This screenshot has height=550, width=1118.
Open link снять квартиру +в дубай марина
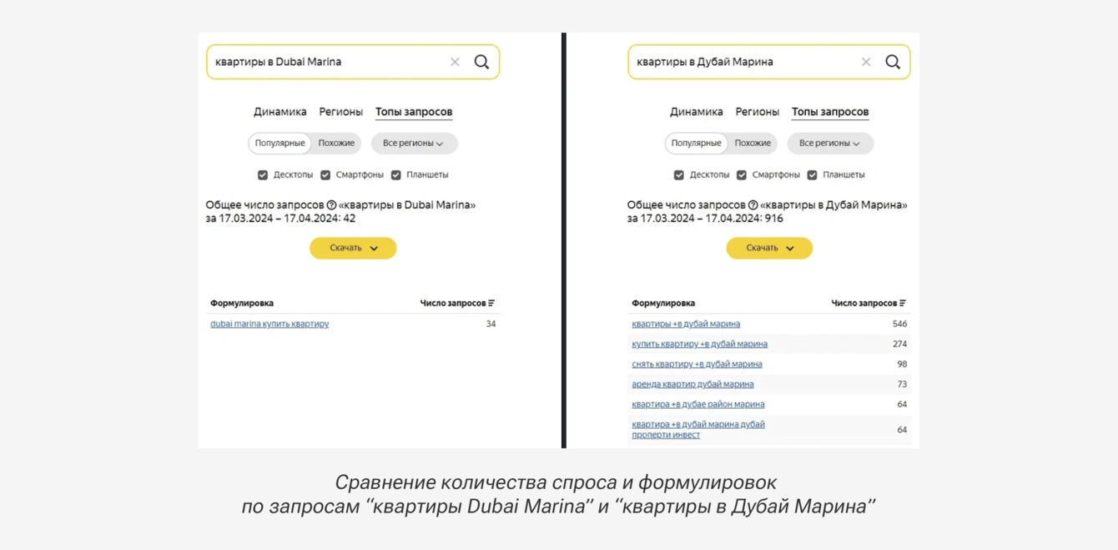[697, 364]
